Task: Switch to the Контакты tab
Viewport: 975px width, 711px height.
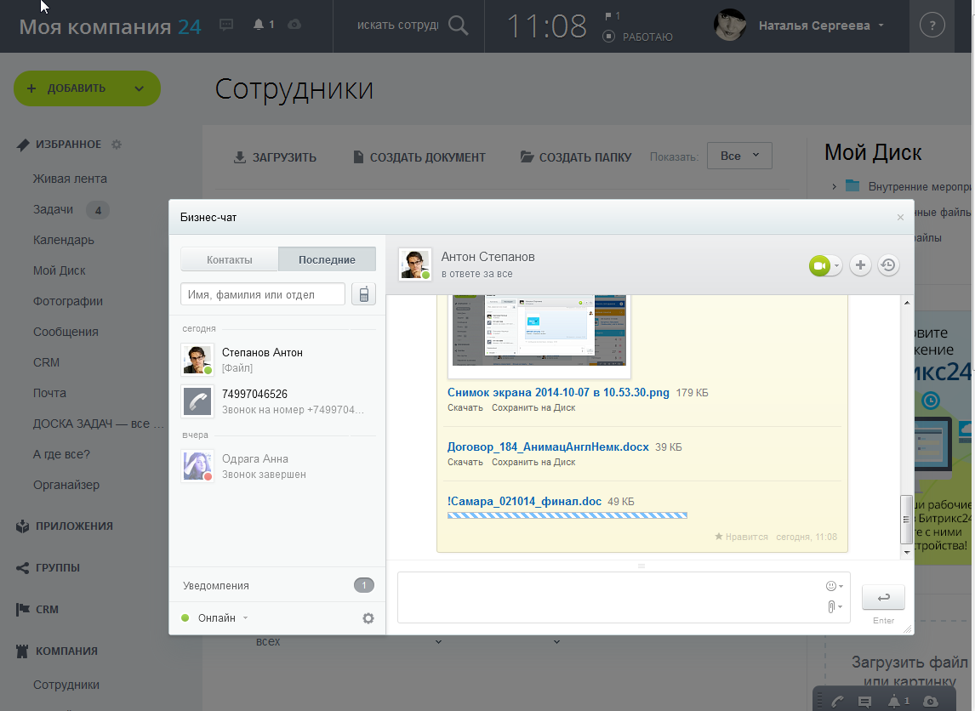Action: click(x=230, y=259)
